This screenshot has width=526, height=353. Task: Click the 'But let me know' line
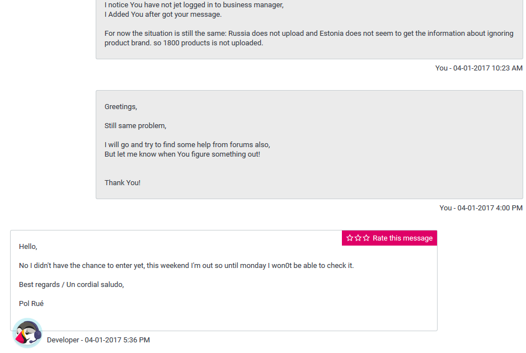pos(182,154)
